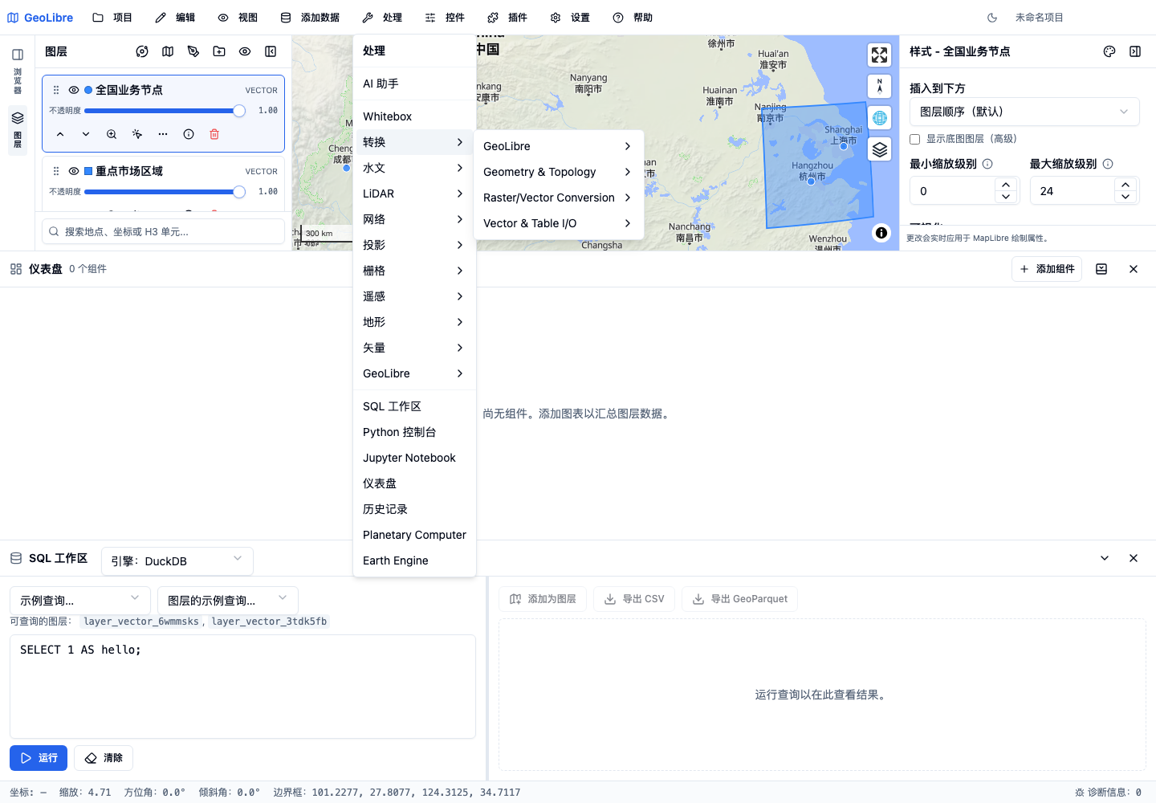Select Python 控制台 menu item
Screen dimensions: 1156x803
click(x=414, y=432)
